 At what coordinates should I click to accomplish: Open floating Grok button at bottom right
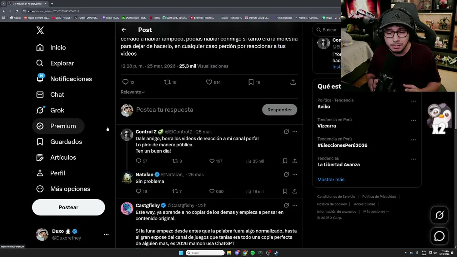[x=440, y=215]
